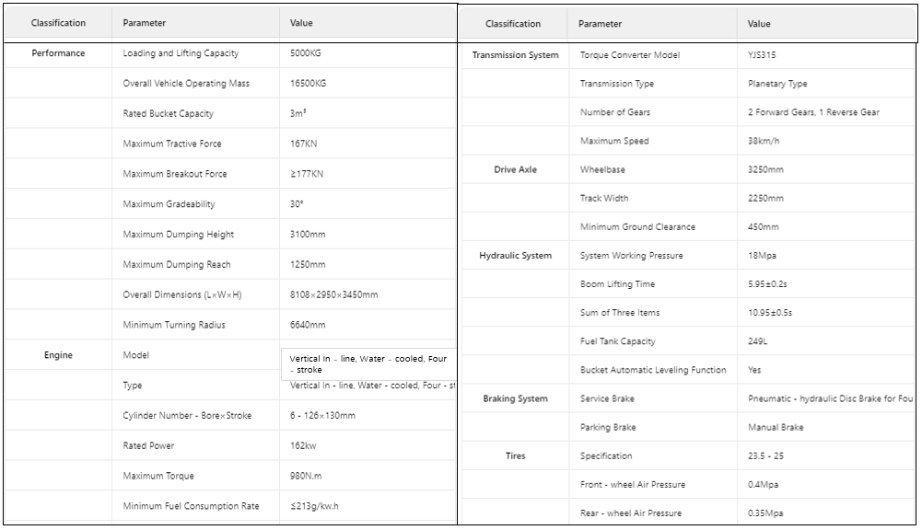Select the 16500KG operating mass value
This screenshot has width=922, height=530.
pos(308,84)
